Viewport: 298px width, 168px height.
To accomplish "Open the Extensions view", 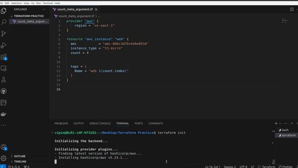I will [3, 57].
